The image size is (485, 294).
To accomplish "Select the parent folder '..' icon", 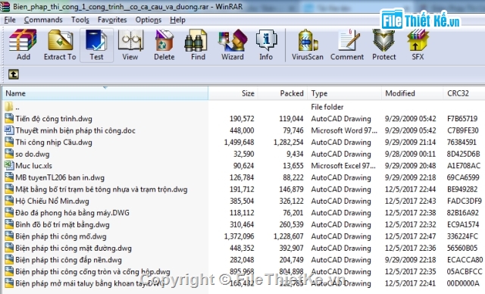I will point(9,107).
